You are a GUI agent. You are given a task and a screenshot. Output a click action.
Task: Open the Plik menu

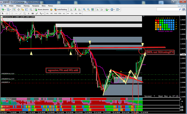[5, 6]
